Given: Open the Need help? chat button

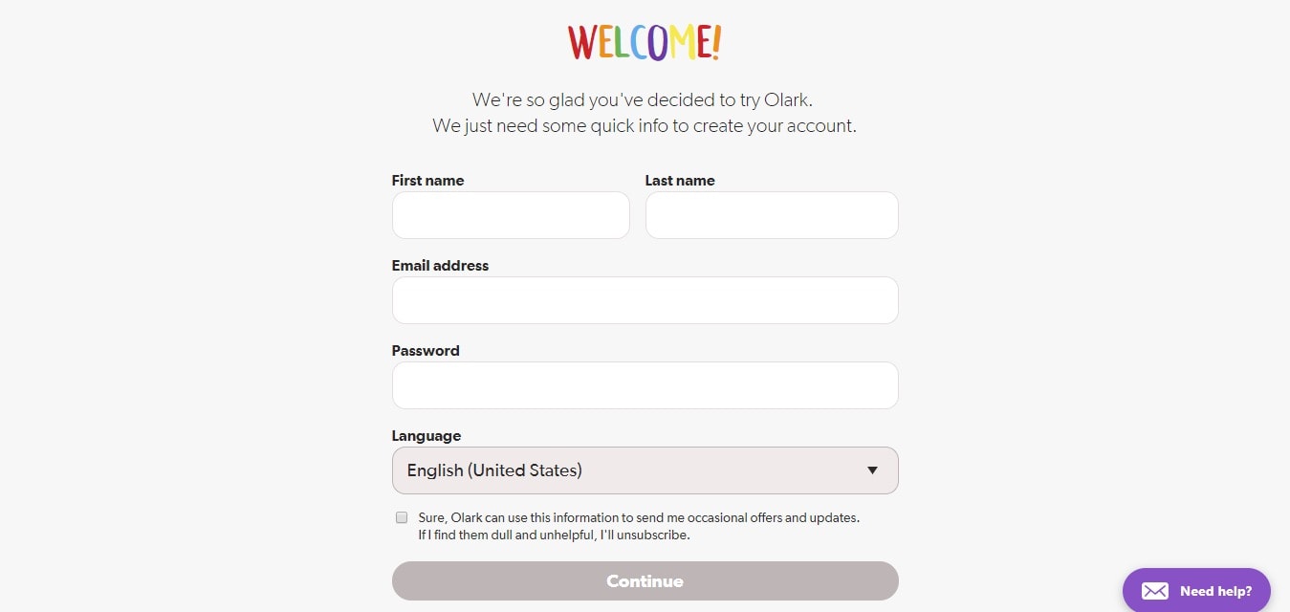Looking at the screenshot, I should point(1196,591).
